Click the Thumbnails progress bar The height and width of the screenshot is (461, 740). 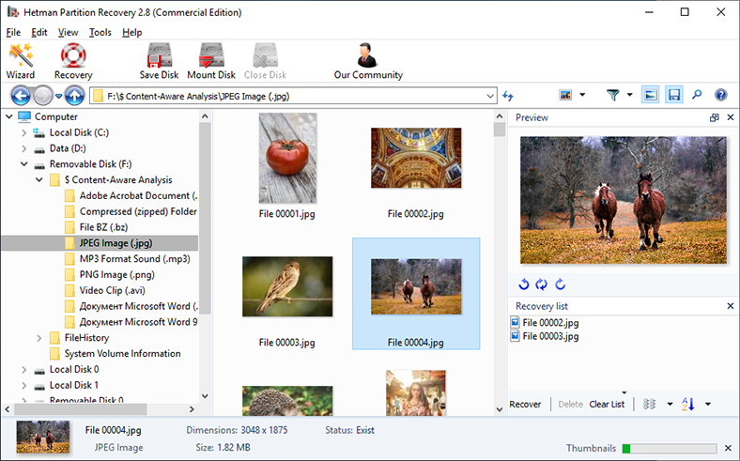pos(670,448)
